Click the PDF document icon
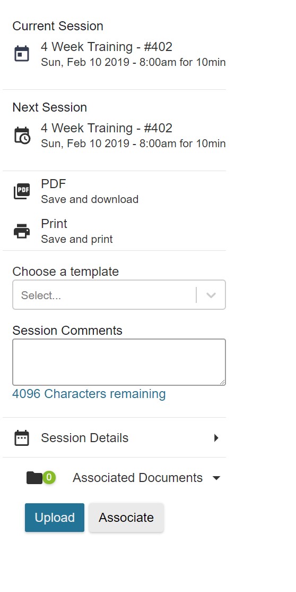 click(22, 191)
